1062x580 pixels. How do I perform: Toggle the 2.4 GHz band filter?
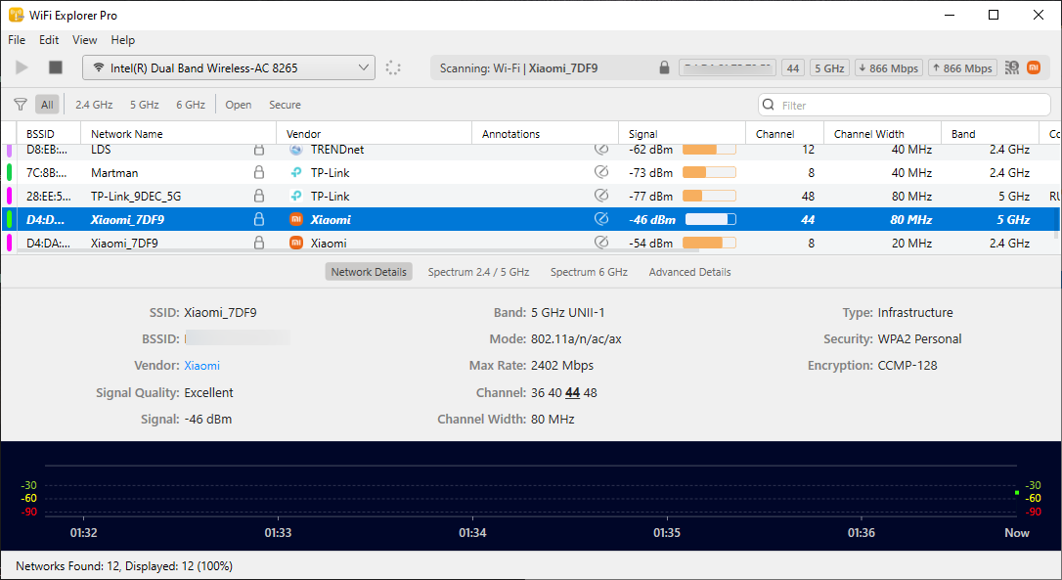[94, 105]
